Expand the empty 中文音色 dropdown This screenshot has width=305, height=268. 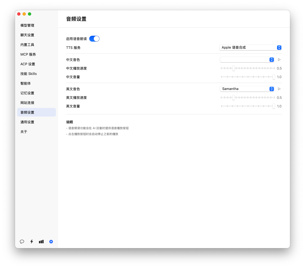247,60
